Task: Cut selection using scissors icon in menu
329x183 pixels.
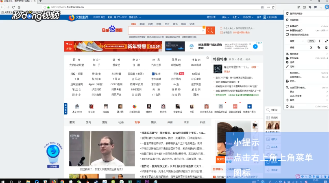Action: pyautogui.click(x=311, y=48)
